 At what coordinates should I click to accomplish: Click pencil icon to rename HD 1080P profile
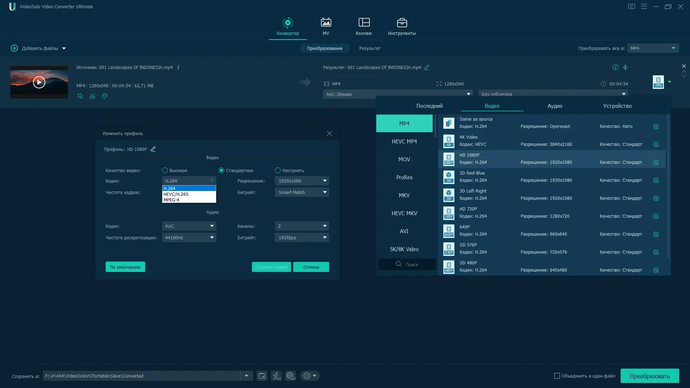[x=153, y=149]
